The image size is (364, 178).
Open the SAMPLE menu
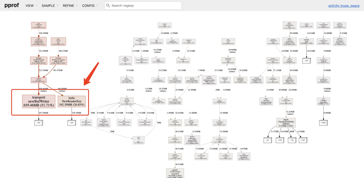pyautogui.click(x=50, y=6)
